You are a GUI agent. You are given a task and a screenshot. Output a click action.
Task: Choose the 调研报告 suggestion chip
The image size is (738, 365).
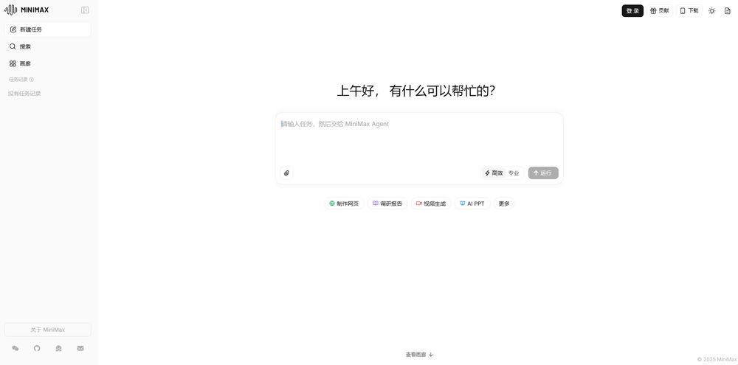tap(387, 204)
